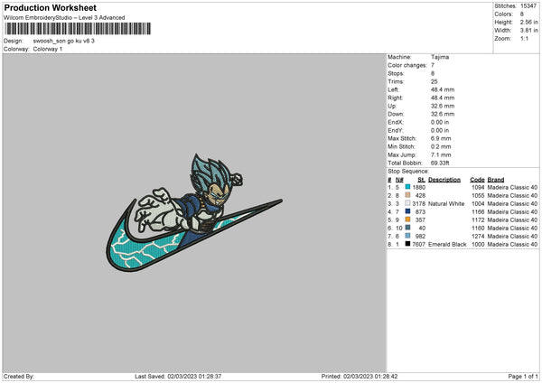Click 'Page 1 of 1' footer text

tap(523, 376)
